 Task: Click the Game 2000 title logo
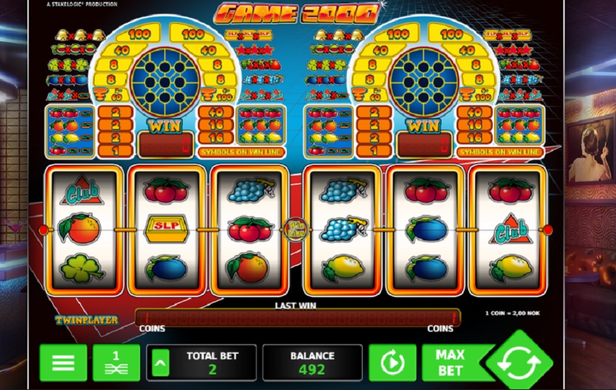pyautogui.click(x=296, y=14)
